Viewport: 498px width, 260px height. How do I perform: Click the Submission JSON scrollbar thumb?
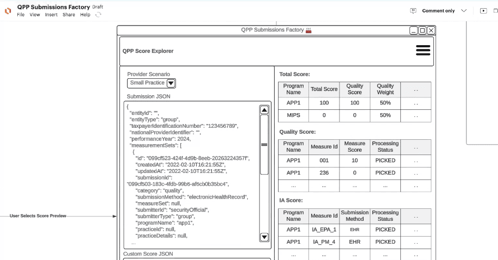[264, 145]
